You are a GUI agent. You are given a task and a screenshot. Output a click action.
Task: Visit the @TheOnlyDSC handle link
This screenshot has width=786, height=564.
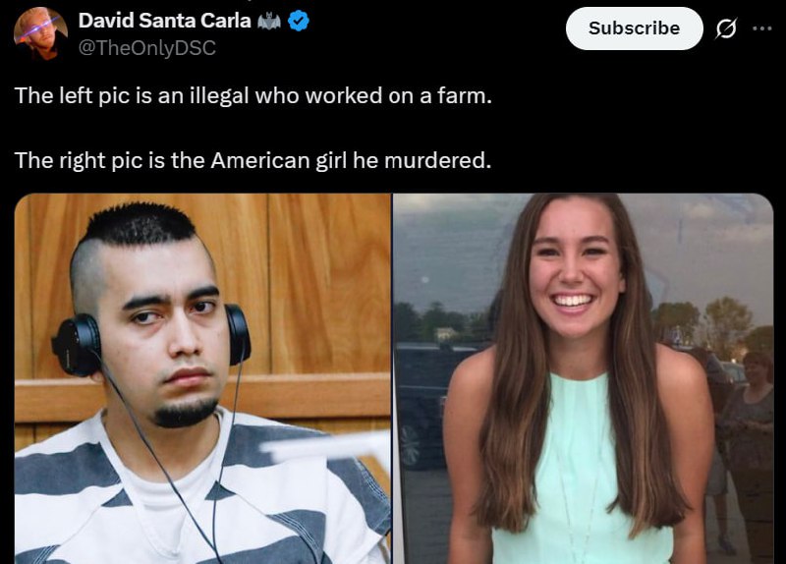147,47
